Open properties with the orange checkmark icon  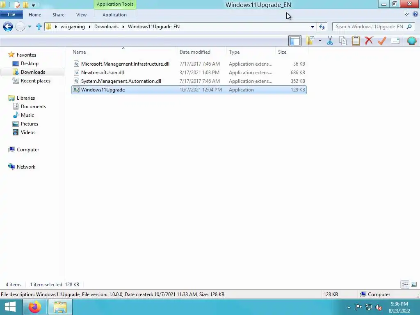[x=382, y=41]
